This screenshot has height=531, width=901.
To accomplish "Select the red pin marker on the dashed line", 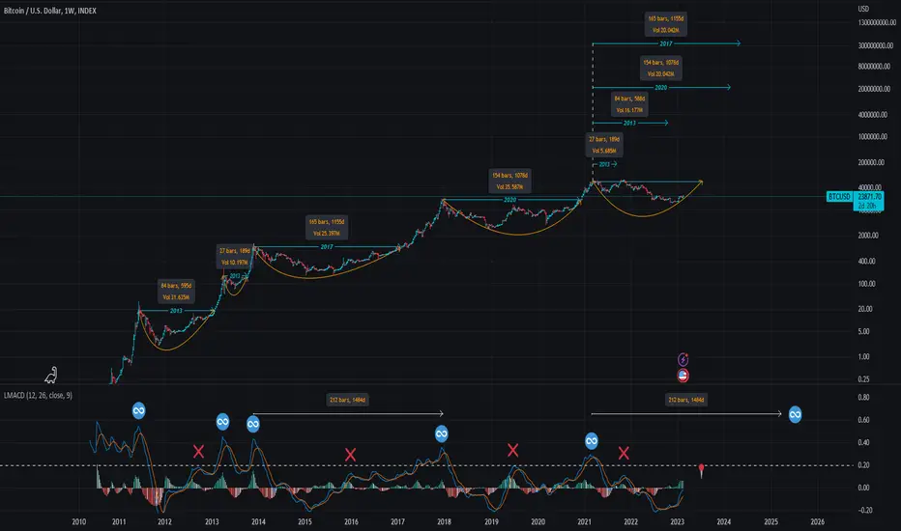I will pos(702,470).
